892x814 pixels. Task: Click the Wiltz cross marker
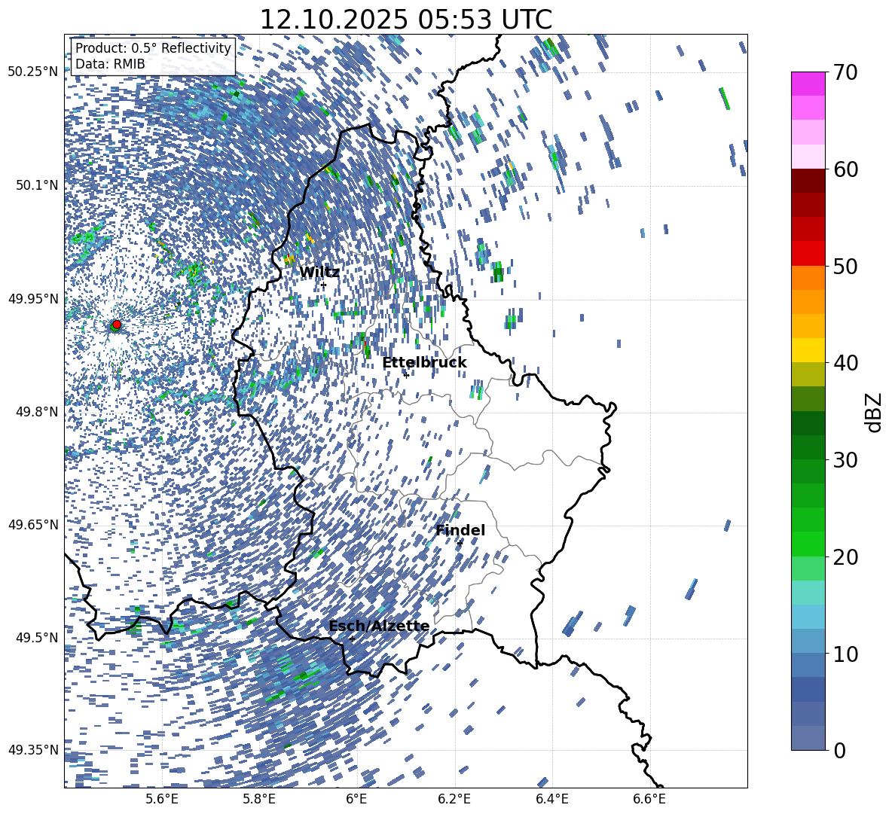coord(323,285)
